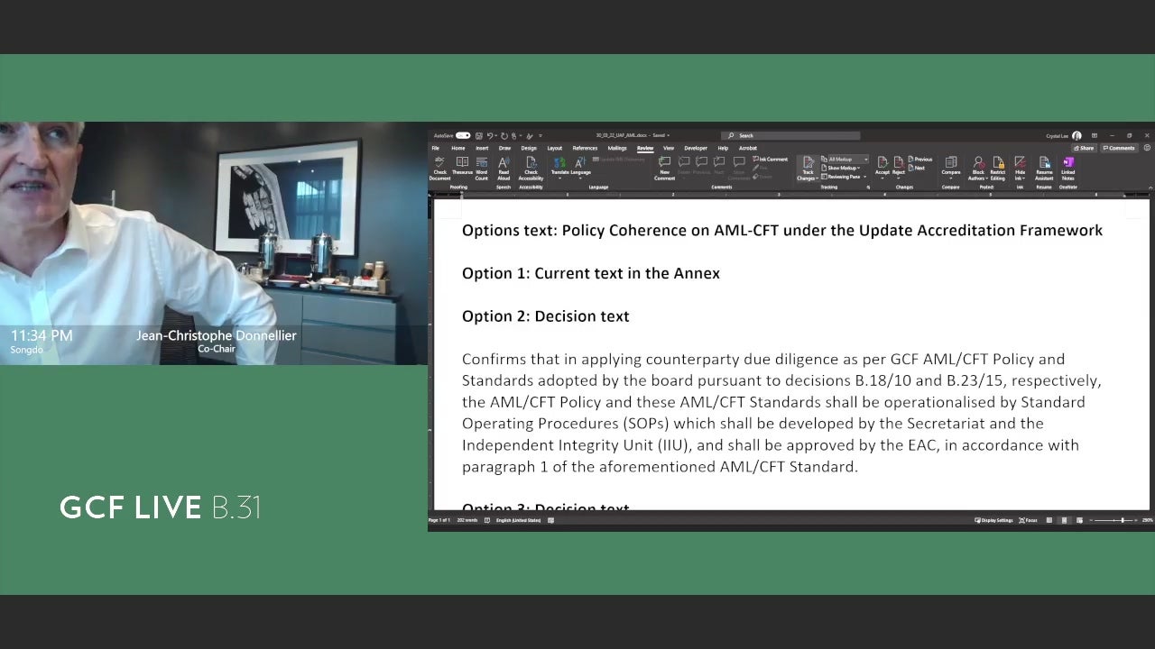Click the zoom out minus button

1091,520
